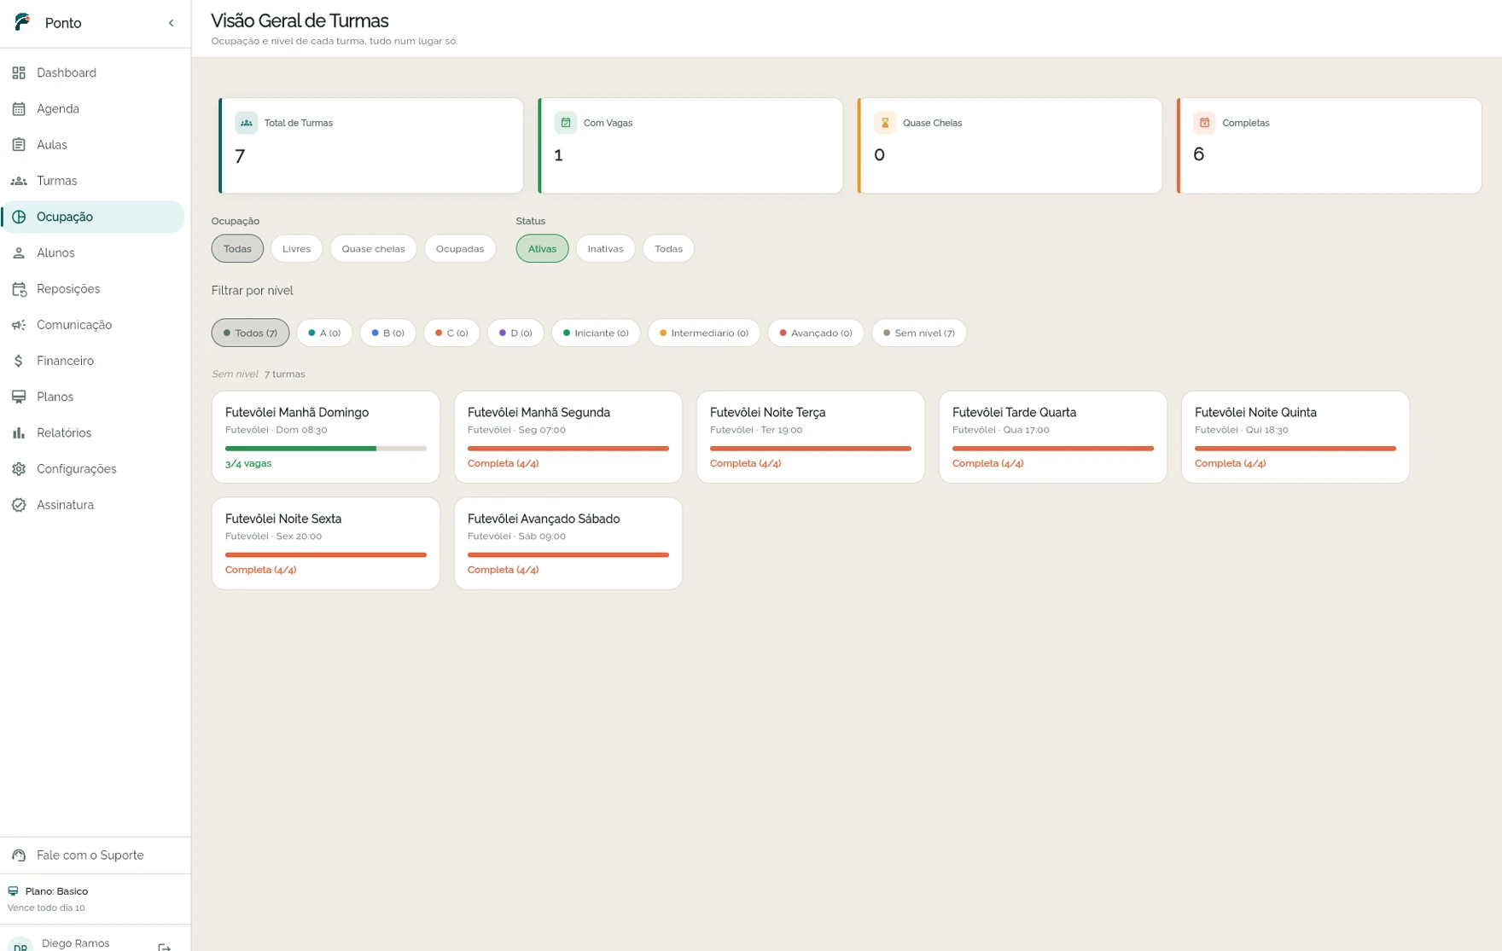This screenshot has width=1502, height=951.
Task: Click Futevôlei Tarde Quarta occupancy bar
Action: point(1053,449)
